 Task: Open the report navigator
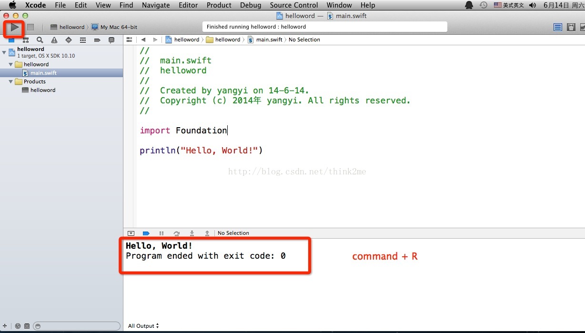pyautogui.click(x=111, y=40)
